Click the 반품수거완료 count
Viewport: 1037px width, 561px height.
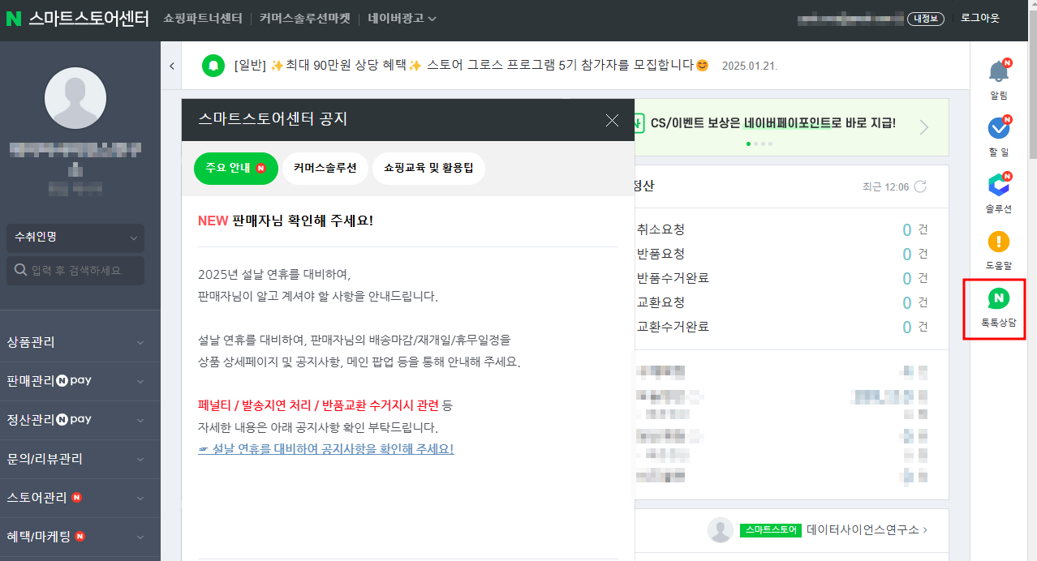coord(906,279)
